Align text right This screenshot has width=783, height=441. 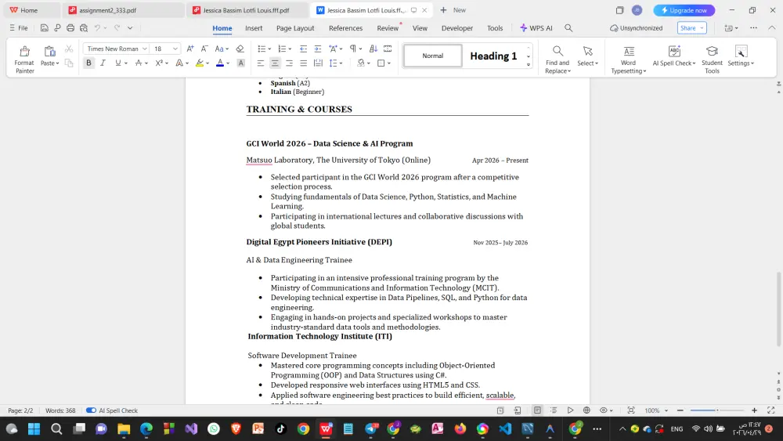point(289,63)
